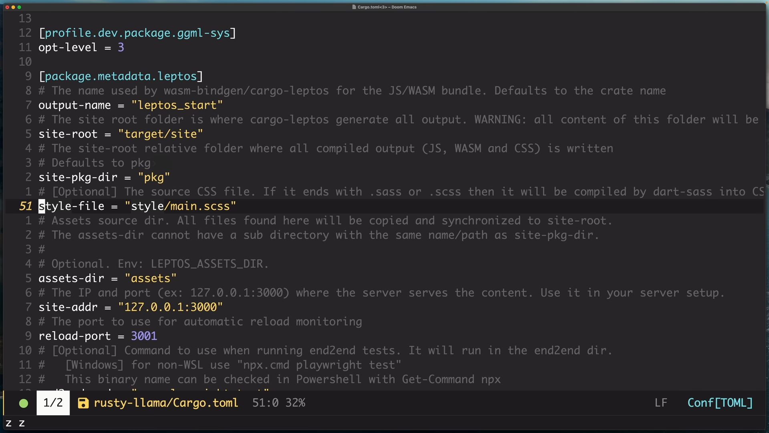769x433 pixels.
Task: Click the 1/2 match counter in modeline
Action: (53, 403)
